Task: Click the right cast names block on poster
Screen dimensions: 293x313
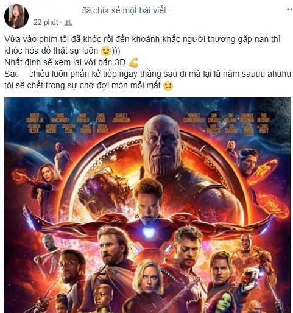Action: (x=227, y=123)
